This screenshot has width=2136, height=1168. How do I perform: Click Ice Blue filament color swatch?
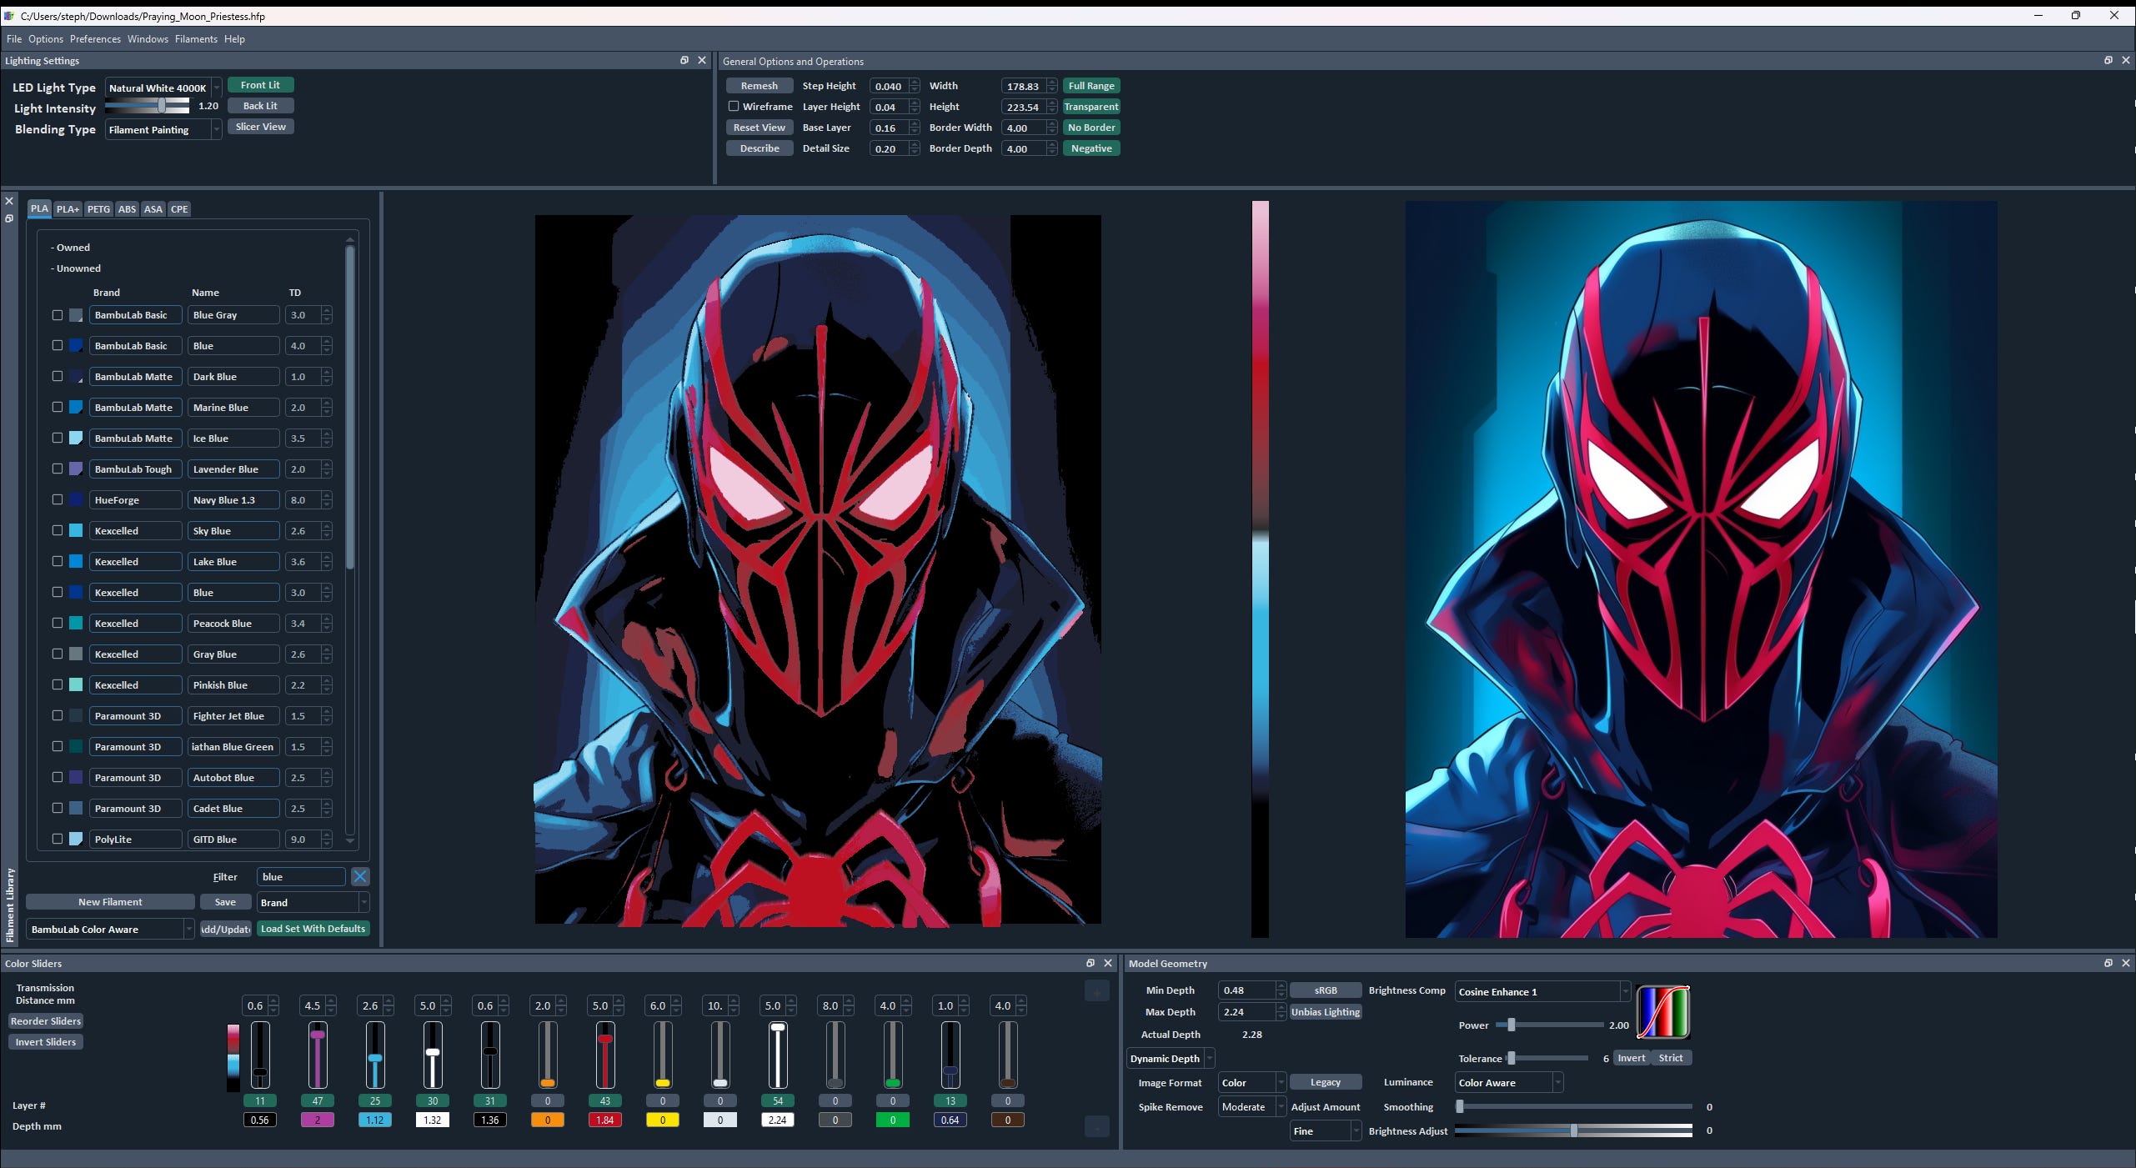pos(76,439)
